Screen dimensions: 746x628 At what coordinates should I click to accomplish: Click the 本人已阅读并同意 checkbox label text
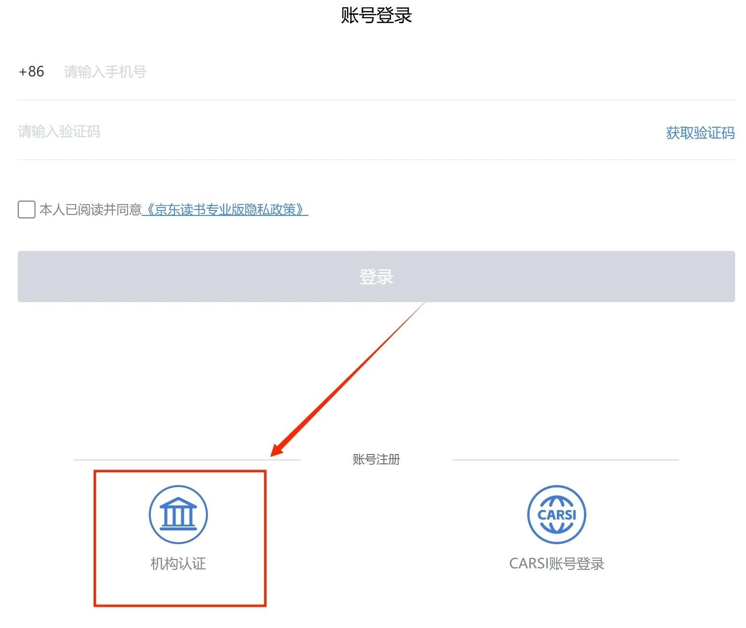click(x=91, y=209)
